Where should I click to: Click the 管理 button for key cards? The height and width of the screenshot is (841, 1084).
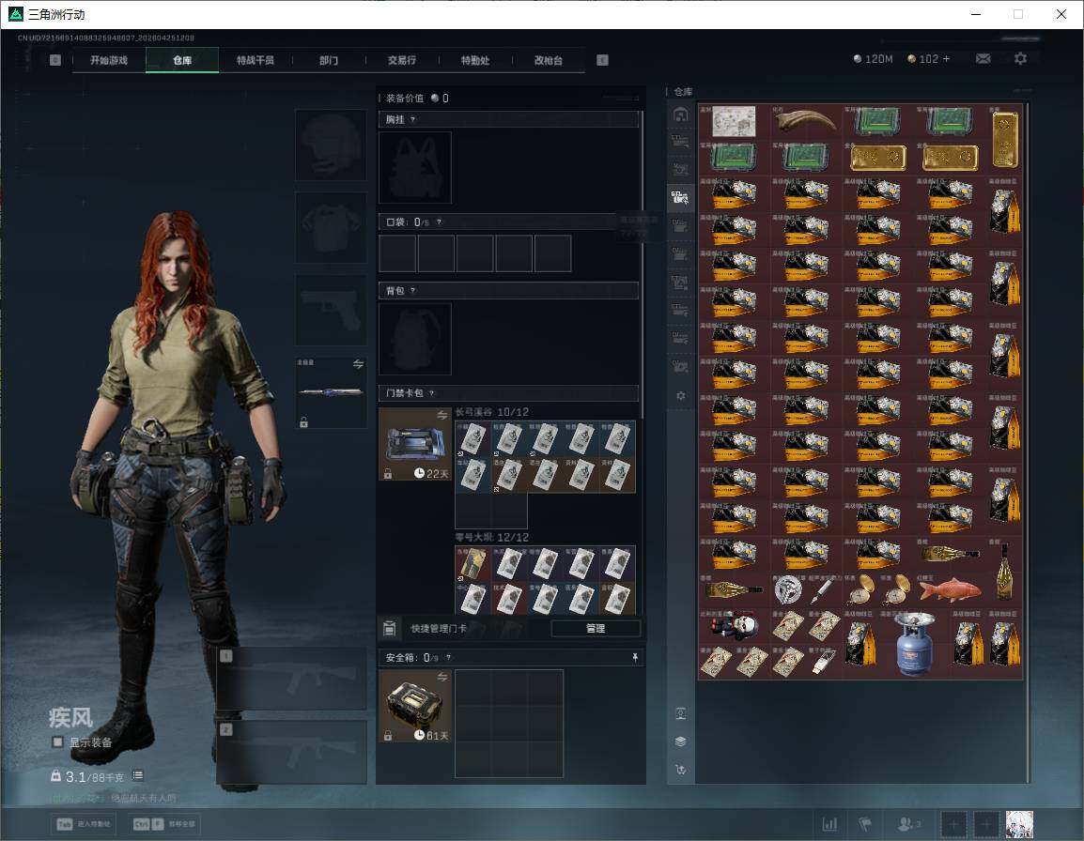click(x=596, y=628)
